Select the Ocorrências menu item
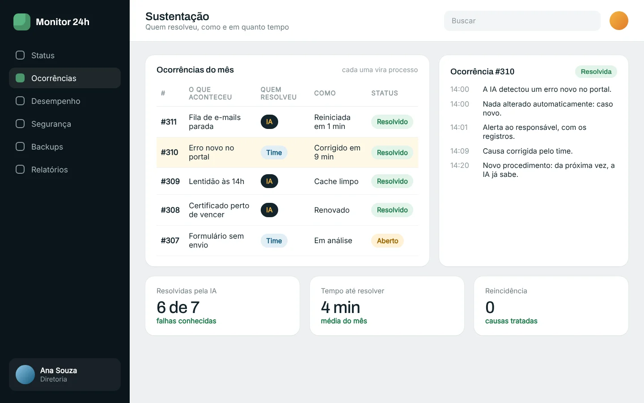The height and width of the screenshot is (403, 644). (x=65, y=78)
